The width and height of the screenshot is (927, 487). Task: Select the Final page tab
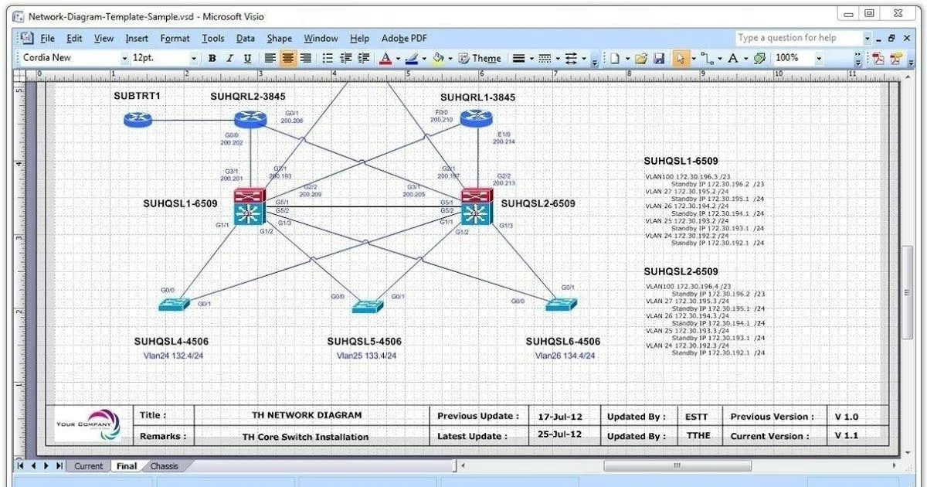[x=127, y=466]
